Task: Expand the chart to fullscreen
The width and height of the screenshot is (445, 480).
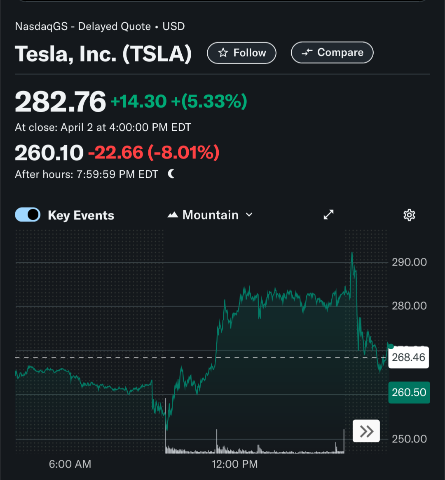Action: 328,215
